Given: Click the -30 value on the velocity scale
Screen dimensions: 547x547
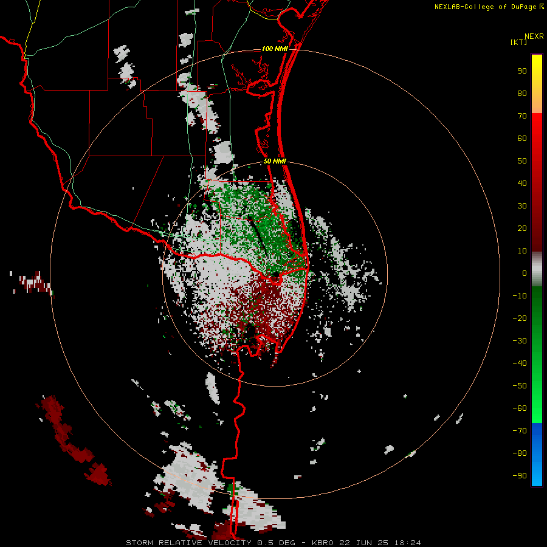Looking at the screenshot, I should pos(520,341).
